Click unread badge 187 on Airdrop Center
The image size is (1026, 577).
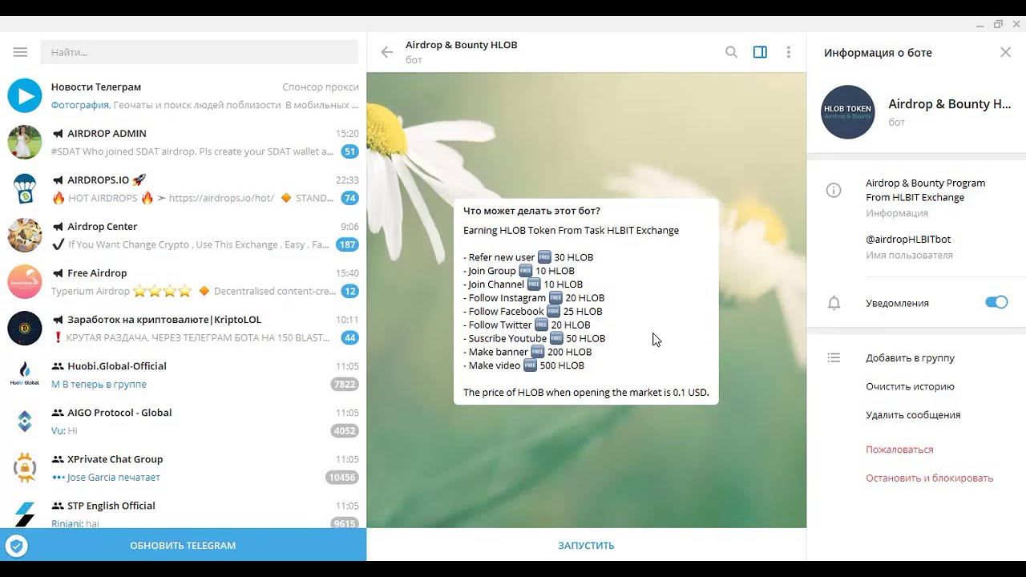347,244
